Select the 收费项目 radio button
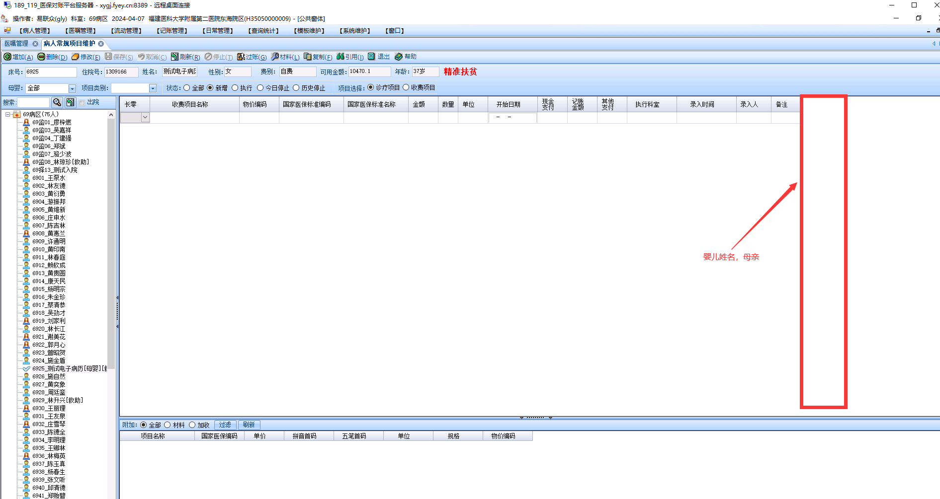The height and width of the screenshot is (499, 940). 406,87
